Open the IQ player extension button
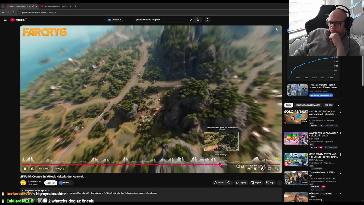The image size is (364, 205). tap(249, 169)
